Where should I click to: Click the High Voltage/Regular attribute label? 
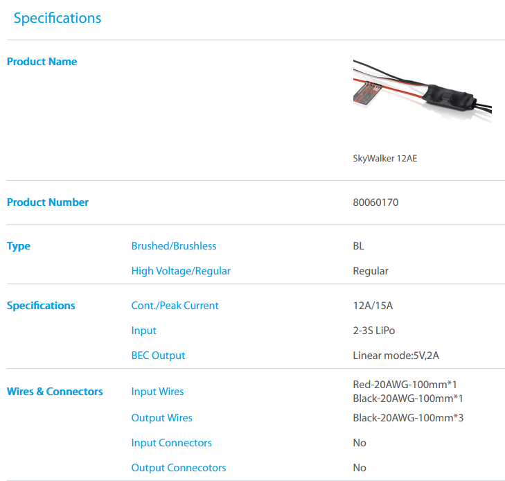(181, 271)
